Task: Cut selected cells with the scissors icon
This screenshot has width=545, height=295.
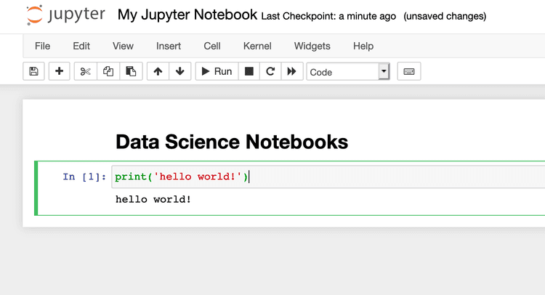Action: (85, 71)
